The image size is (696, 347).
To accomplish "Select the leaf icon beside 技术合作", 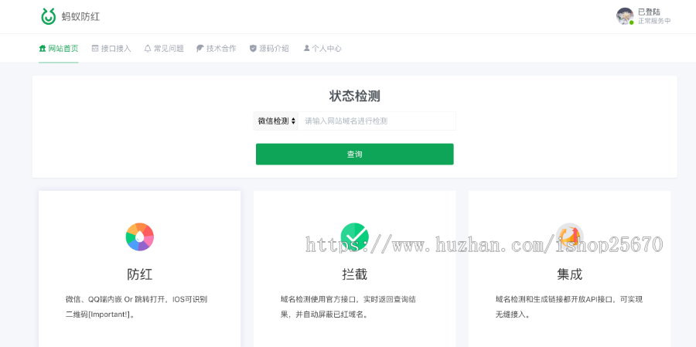I will [x=200, y=49].
